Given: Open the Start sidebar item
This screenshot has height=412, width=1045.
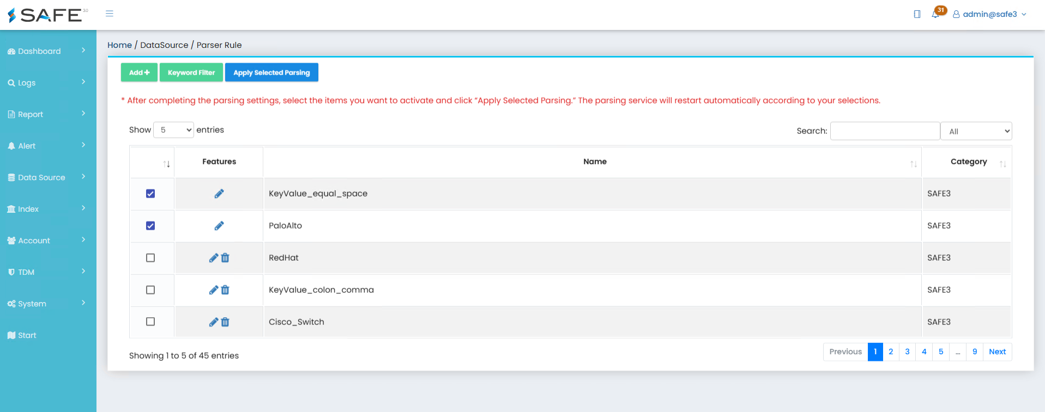Looking at the screenshot, I should click(48, 335).
